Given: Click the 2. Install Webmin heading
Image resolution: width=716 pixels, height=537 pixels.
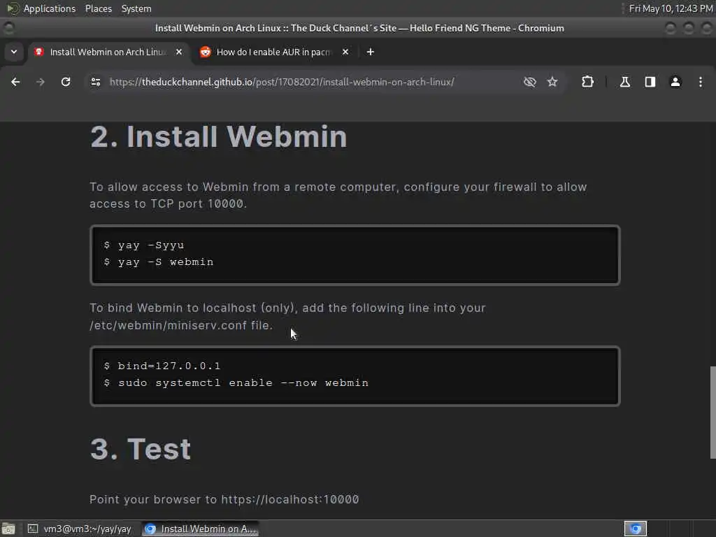Looking at the screenshot, I should coord(219,136).
